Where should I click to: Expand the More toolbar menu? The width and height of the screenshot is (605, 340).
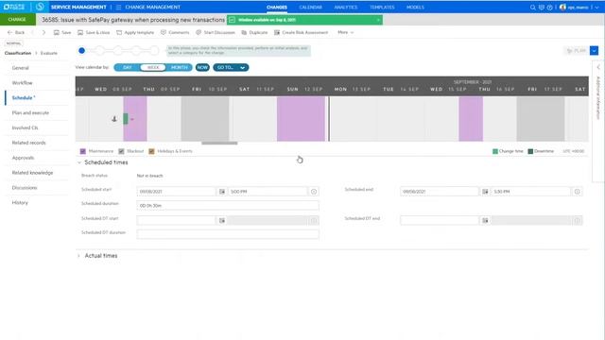tap(345, 33)
